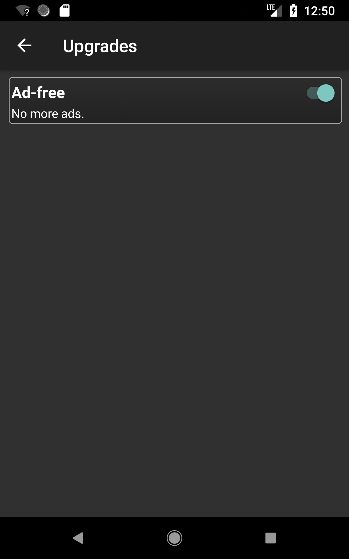
Task: Tap the Android back navigation button
Action: coord(78,538)
